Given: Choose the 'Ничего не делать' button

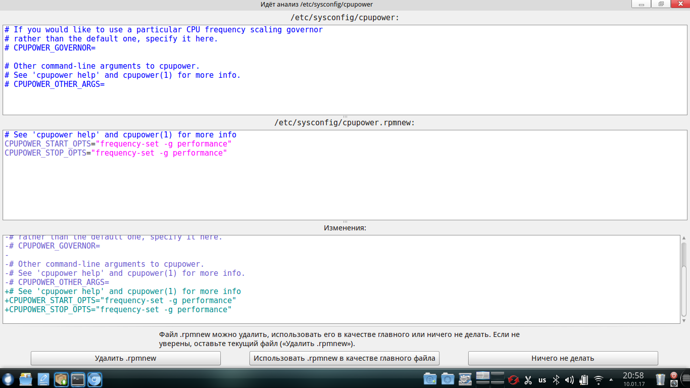Looking at the screenshot, I should click(x=563, y=358).
